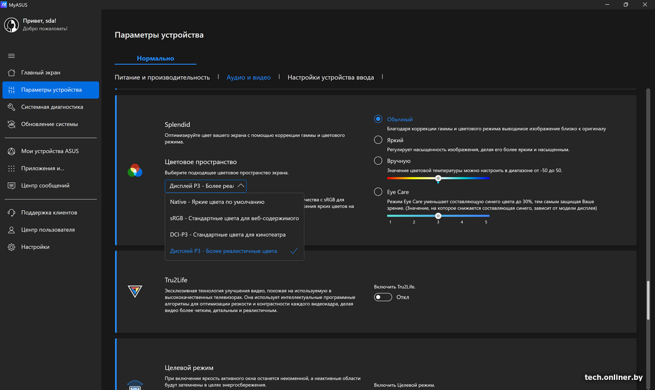Open the Аудио и видео tab

(x=248, y=77)
